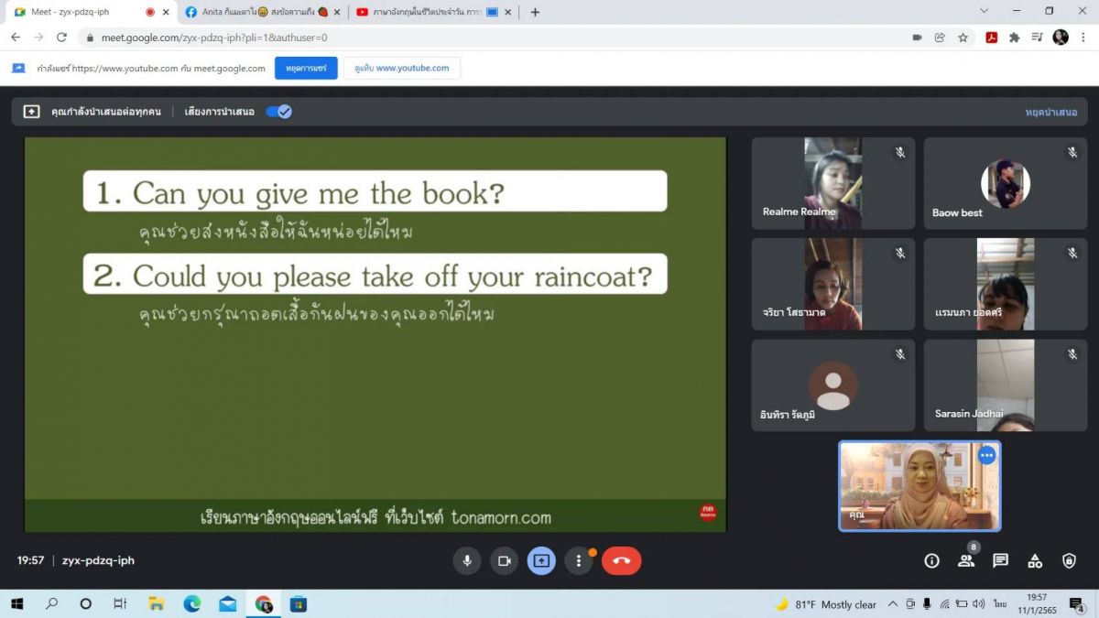This screenshot has width=1099, height=618.
Task: Click the blue stop sharing button
Action: click(x=306, y=68)
